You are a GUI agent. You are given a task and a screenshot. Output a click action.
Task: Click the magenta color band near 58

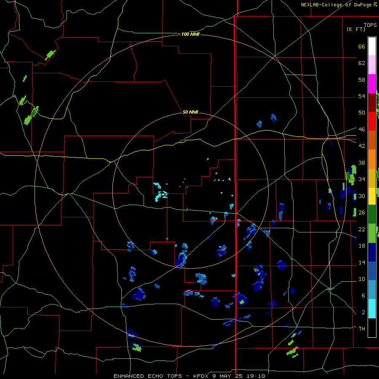372,83
